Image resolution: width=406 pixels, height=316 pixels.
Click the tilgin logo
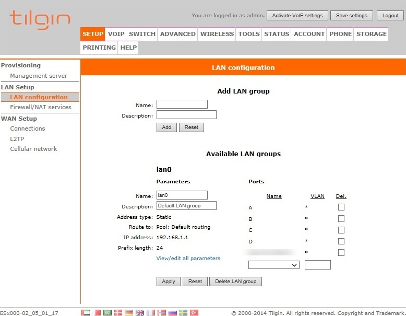40,19
